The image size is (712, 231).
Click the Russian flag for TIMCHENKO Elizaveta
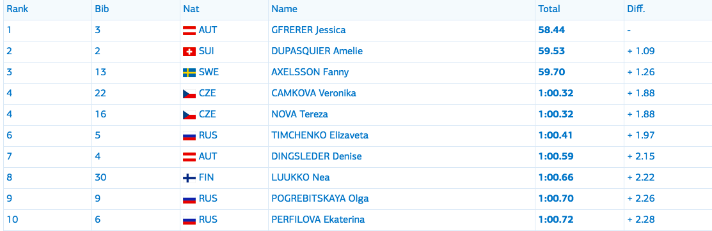pos(189,137)
